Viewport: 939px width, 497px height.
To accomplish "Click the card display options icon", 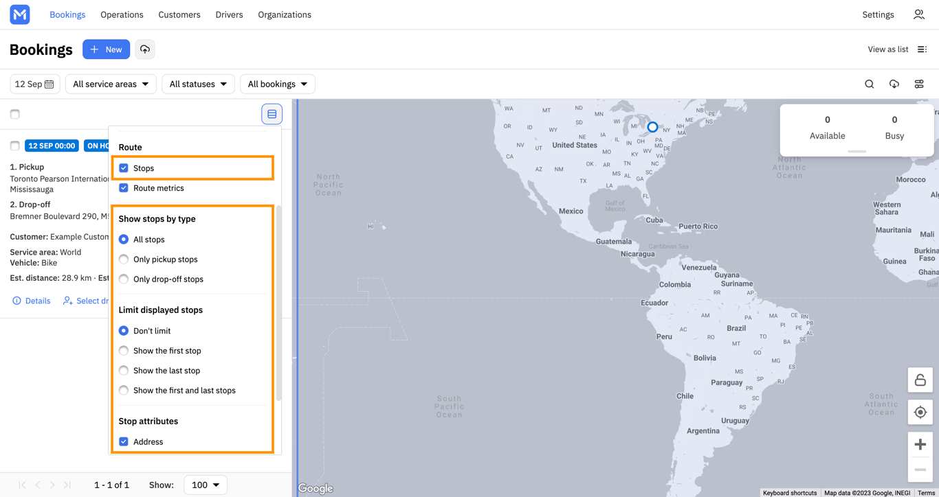I will pos(272,114).
